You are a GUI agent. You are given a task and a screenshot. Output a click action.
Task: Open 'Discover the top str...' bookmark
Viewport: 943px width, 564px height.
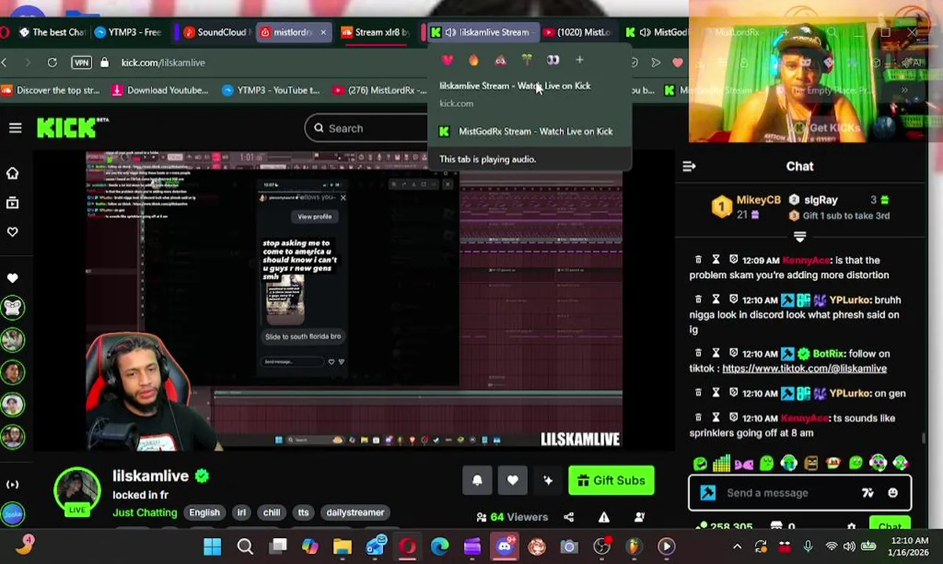tap(51, 90)
